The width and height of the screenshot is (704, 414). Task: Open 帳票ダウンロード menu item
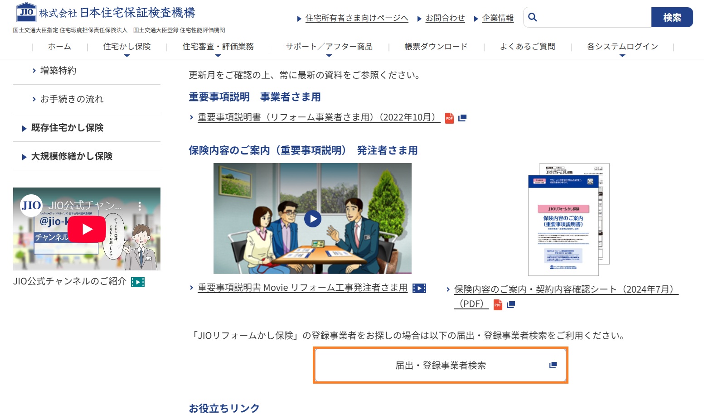(x=436, y=47)
